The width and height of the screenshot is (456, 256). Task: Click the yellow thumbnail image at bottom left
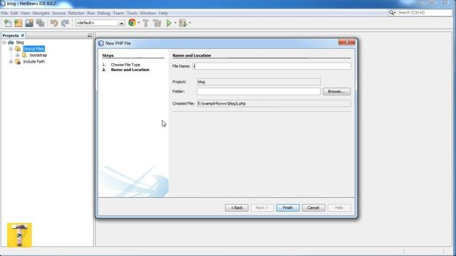[19, 235]
